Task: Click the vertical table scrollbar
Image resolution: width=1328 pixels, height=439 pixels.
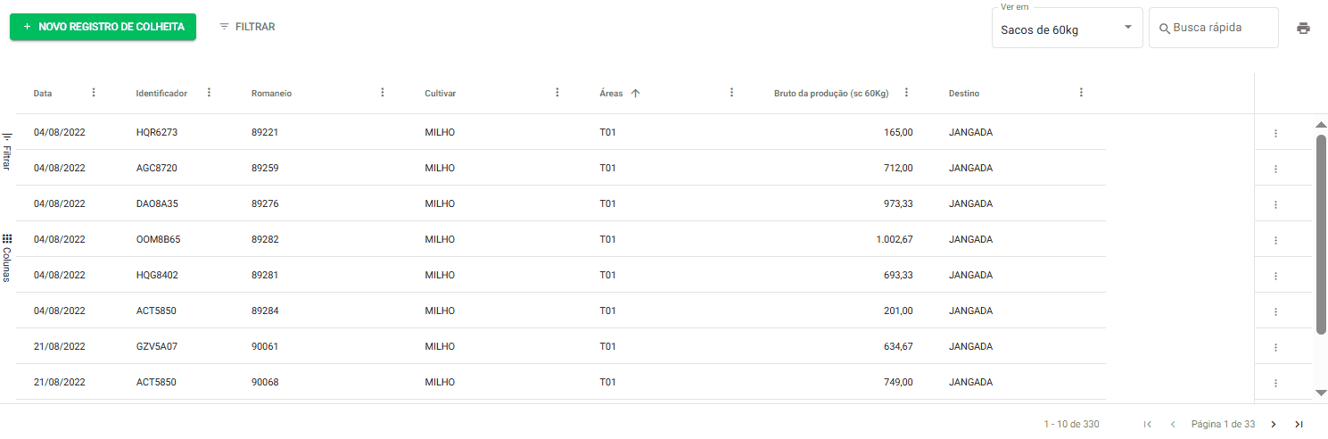Action: click(1321, 234)
